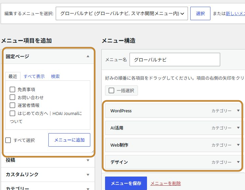Expand the AI活用 menu item arrow
The width and height of the screenshot is (245, 190).
(x=238, y=128)
